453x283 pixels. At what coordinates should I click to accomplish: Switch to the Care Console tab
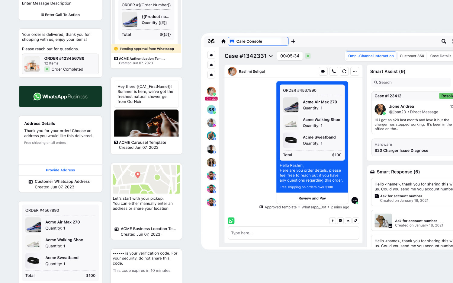click(258, 41)
